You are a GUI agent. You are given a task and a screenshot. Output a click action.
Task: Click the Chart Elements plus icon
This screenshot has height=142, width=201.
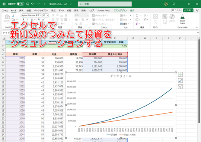180,74
